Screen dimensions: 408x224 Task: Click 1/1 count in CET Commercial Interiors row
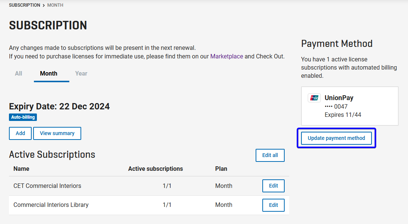[x=167, y=186]
